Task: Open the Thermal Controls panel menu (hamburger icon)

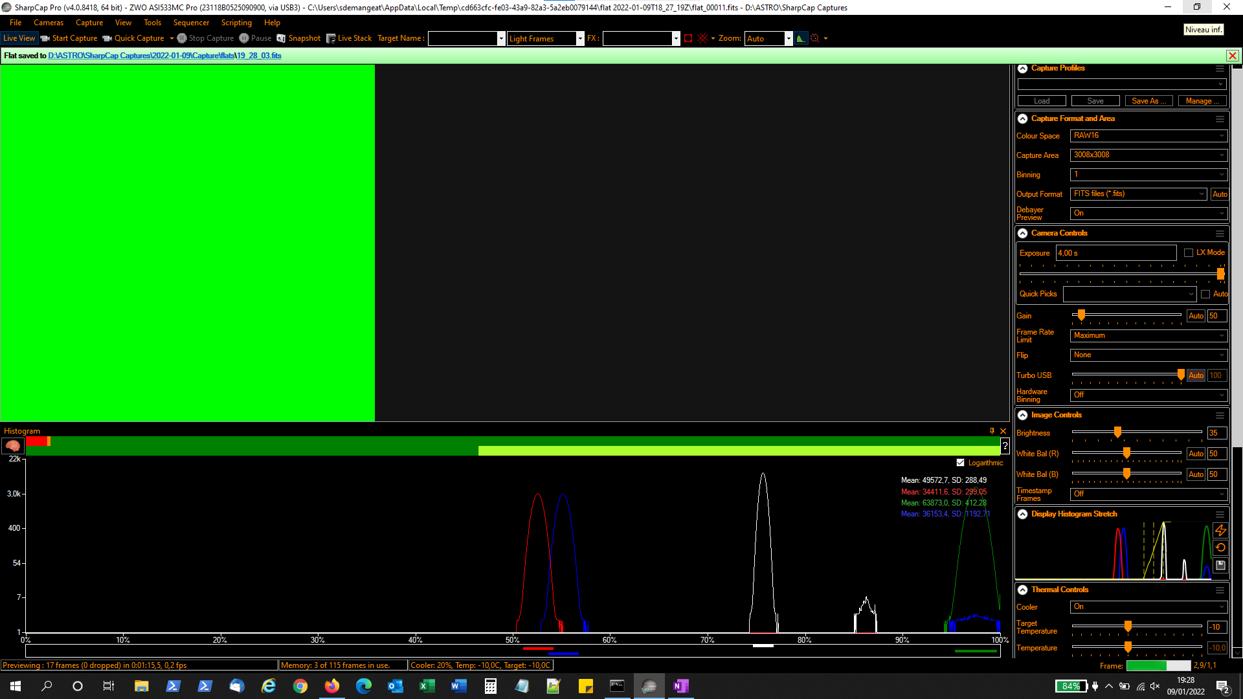Action: tap(1220, 590)
